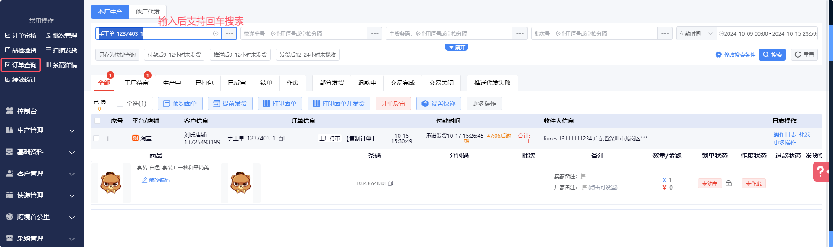Screen dimensions: 833x247
Task: Toggle the table header select-all checkbox
Action: (x=97, y=121)
